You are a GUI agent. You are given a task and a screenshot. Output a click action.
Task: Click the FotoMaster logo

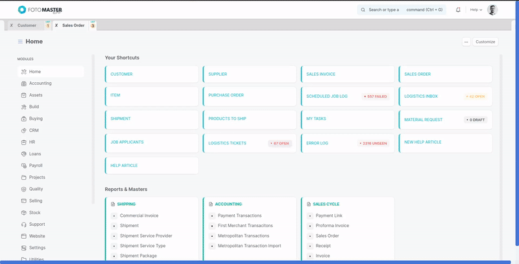point(40,10)
